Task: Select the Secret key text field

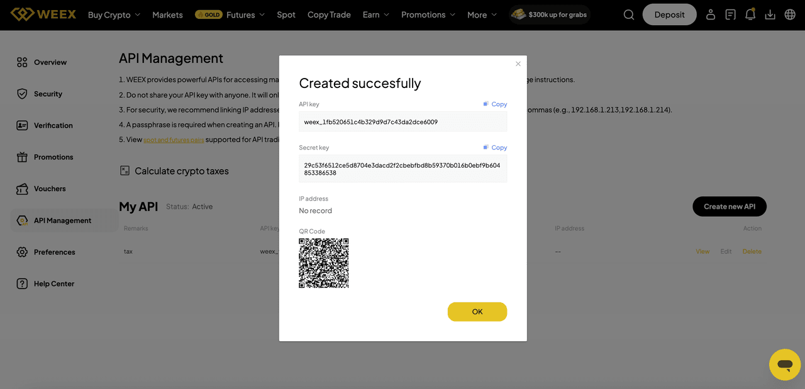Action: pyautogui.click(x=402, y=168)
